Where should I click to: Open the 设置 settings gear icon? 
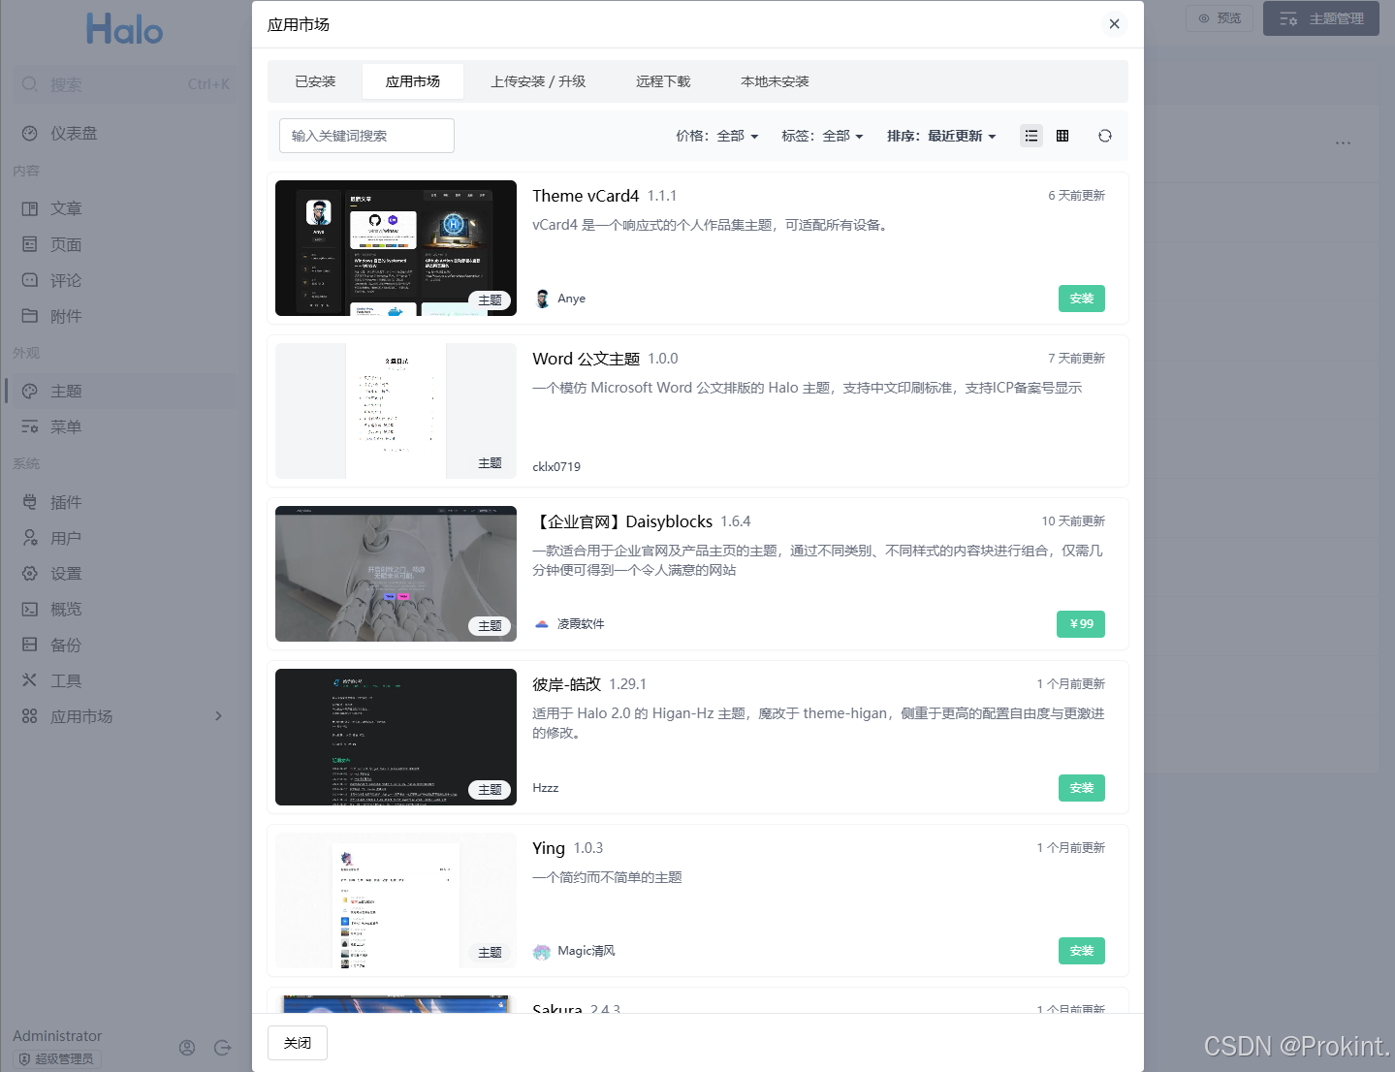[x=30, y=574]
